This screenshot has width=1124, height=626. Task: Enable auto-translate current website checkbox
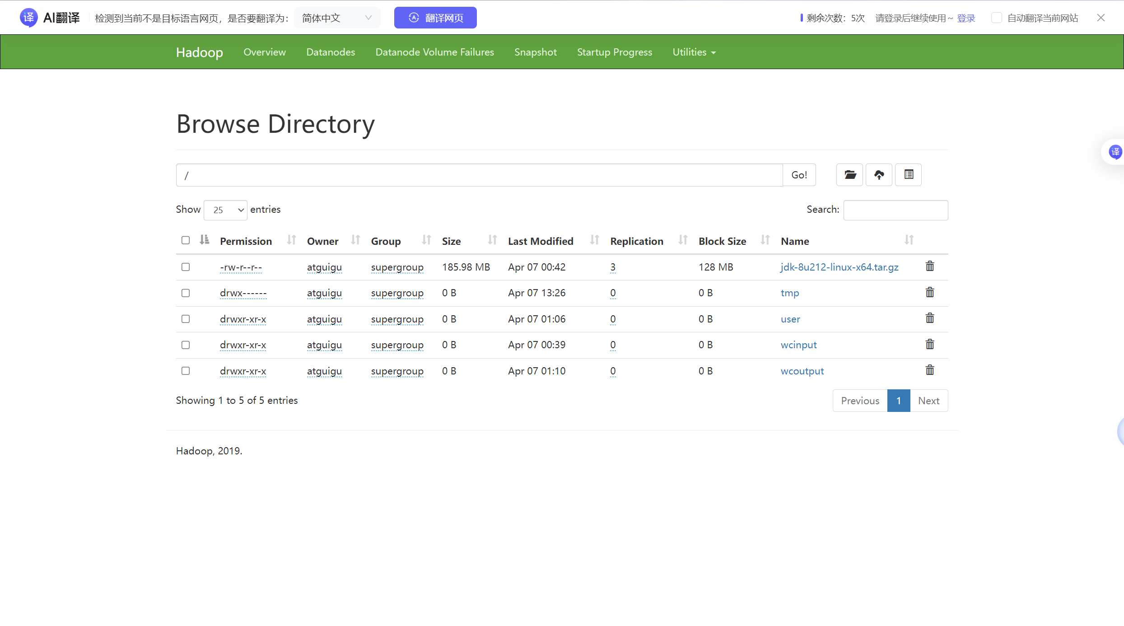(x=996, y=18)
